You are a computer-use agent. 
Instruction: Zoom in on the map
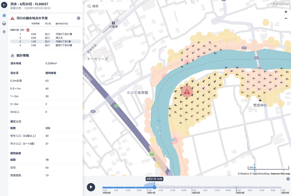[286, 12]
